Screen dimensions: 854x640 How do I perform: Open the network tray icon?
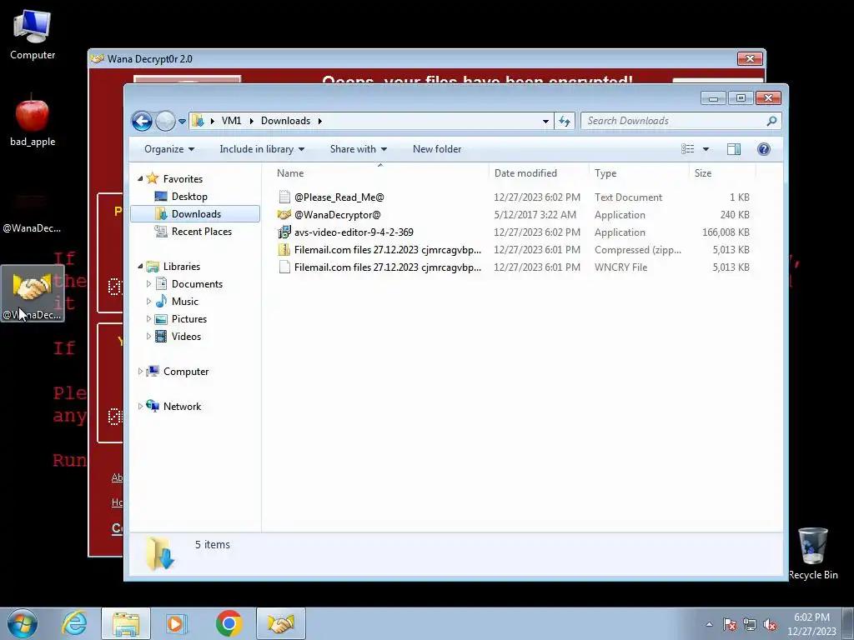[x=750, y=625]
